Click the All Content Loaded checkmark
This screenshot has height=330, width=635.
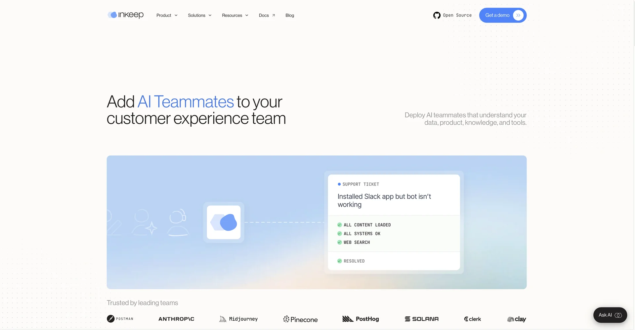[339, 225]
